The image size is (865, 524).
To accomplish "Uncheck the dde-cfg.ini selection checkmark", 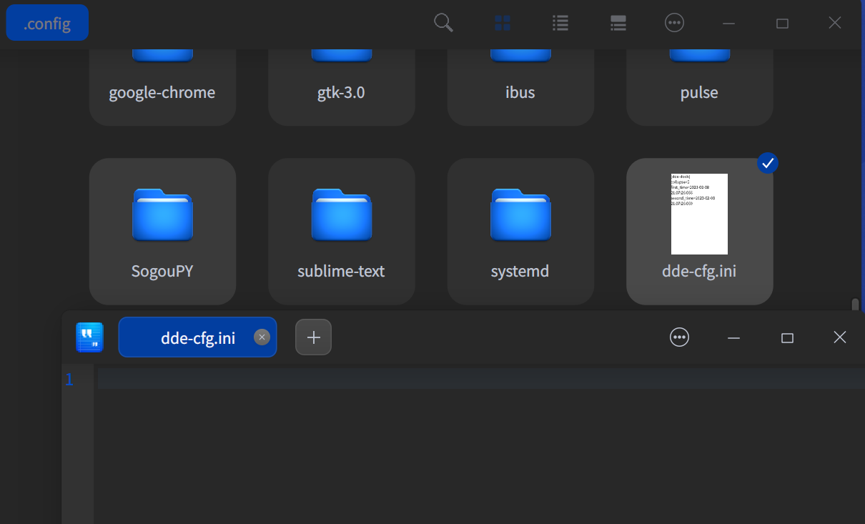I will 768,163.
